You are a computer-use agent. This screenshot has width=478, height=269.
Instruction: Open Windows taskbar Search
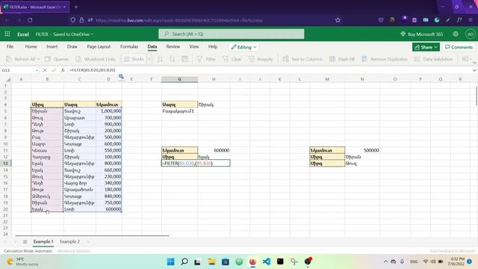click(x=184, y=262)
